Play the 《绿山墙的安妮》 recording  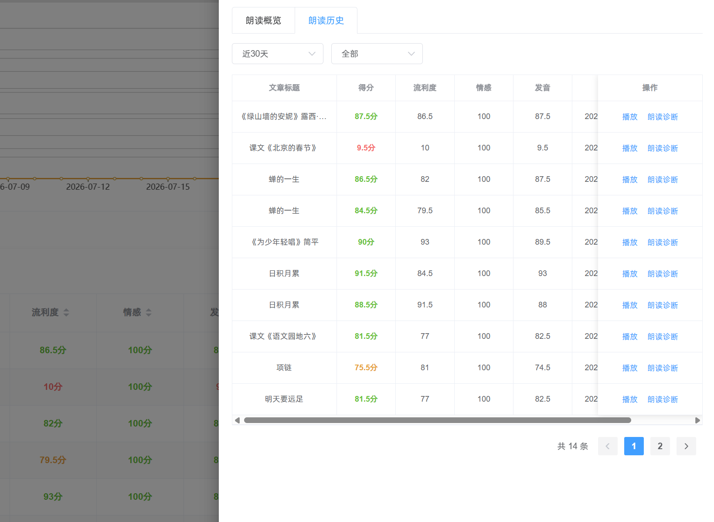tap(630, 117)
